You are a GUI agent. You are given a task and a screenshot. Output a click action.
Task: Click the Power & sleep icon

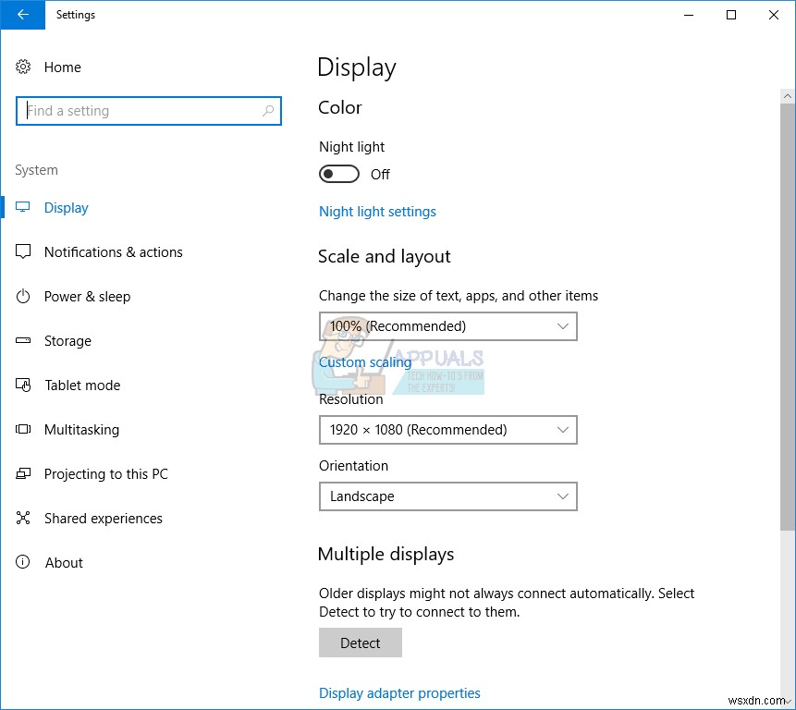23,296
